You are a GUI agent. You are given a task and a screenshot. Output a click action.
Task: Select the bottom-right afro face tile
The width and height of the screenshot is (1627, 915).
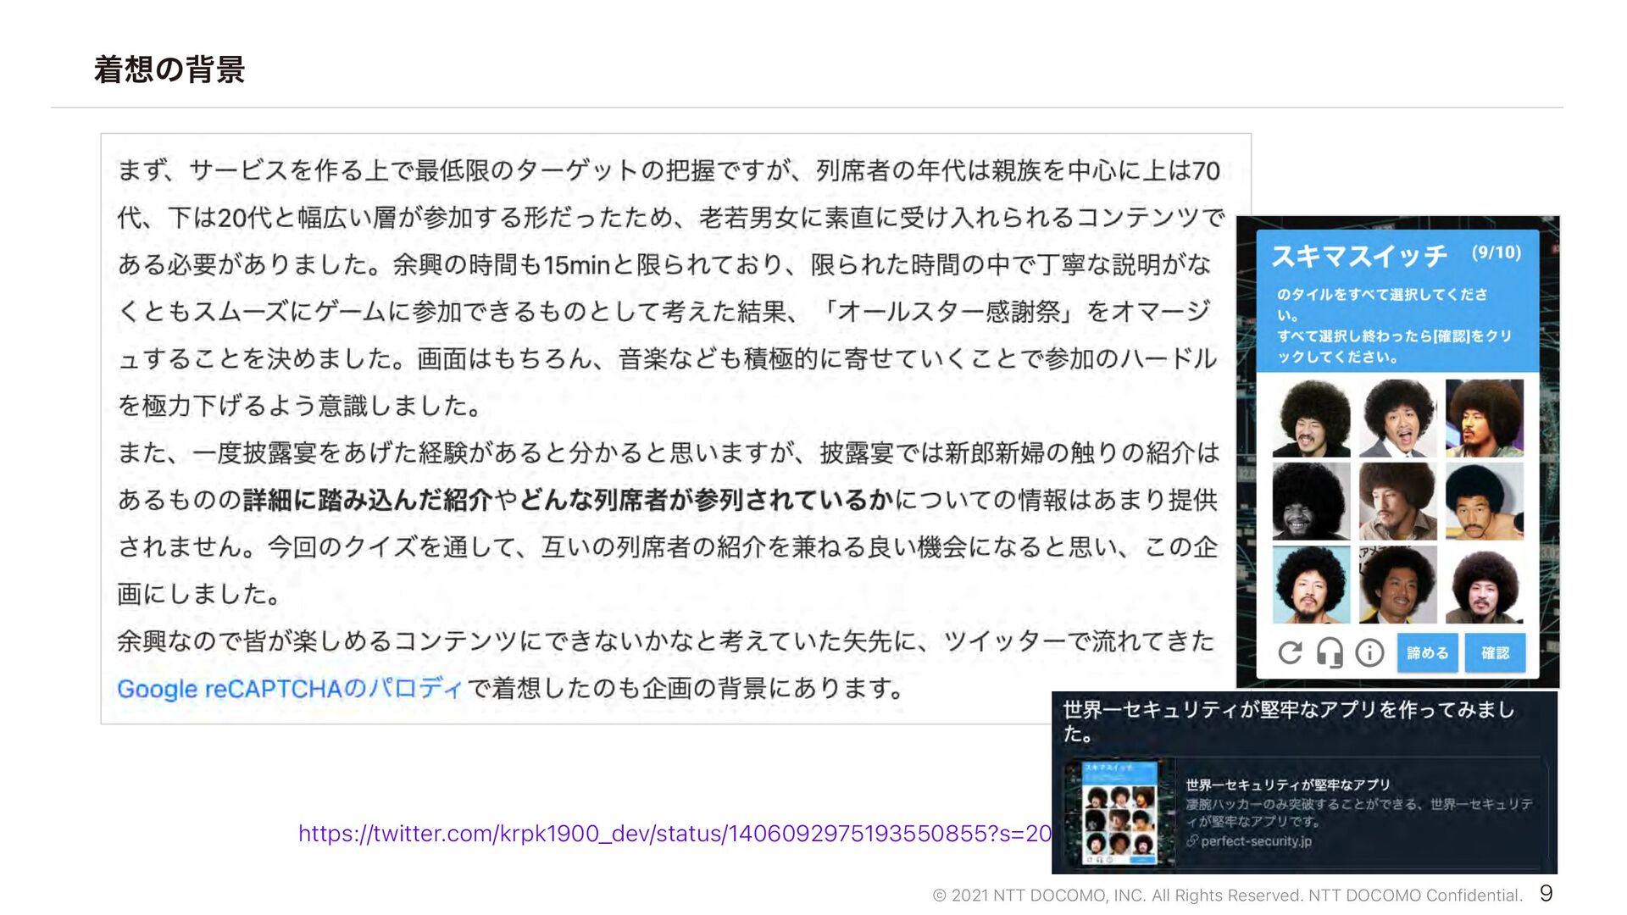1485,585
